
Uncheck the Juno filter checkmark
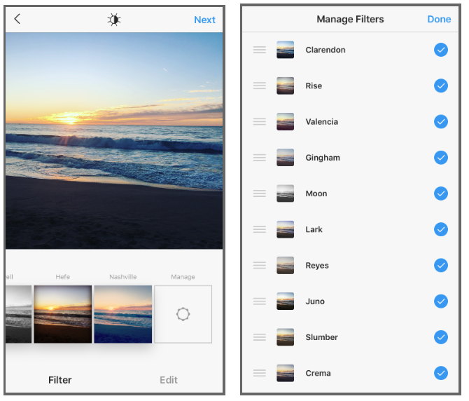tap(441, 301)
